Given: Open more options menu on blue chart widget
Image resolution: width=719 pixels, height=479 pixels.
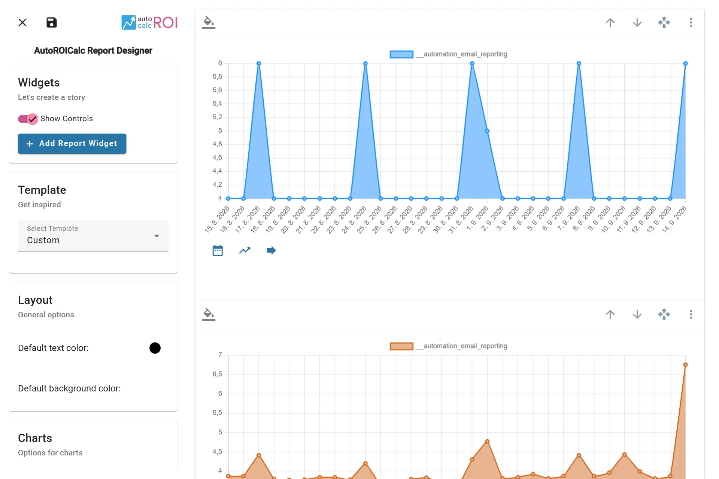Looking at the screenshot, I should point(691,22).
